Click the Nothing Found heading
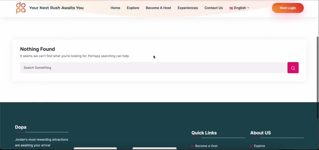 pyautogui.click(x=37, y=49)
